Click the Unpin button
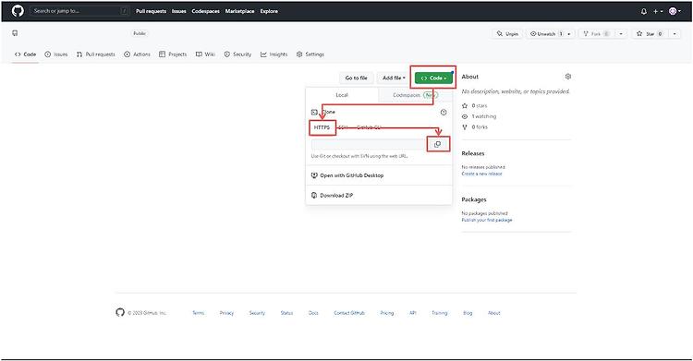693x361 pixels. tap(507, 33)
